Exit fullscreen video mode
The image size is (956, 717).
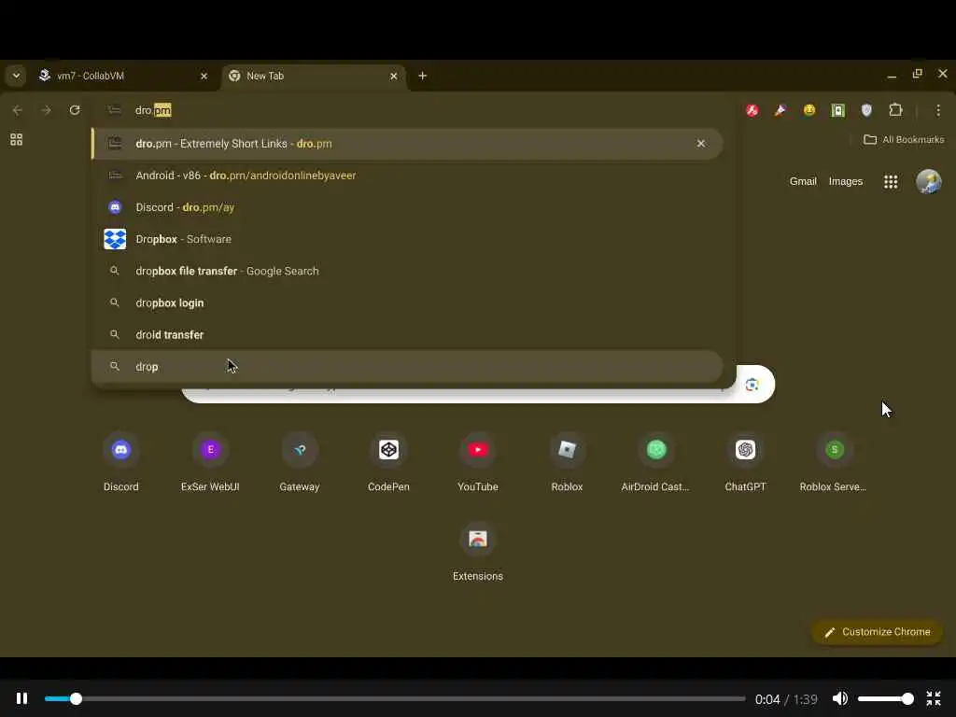[x=934, y=698]
